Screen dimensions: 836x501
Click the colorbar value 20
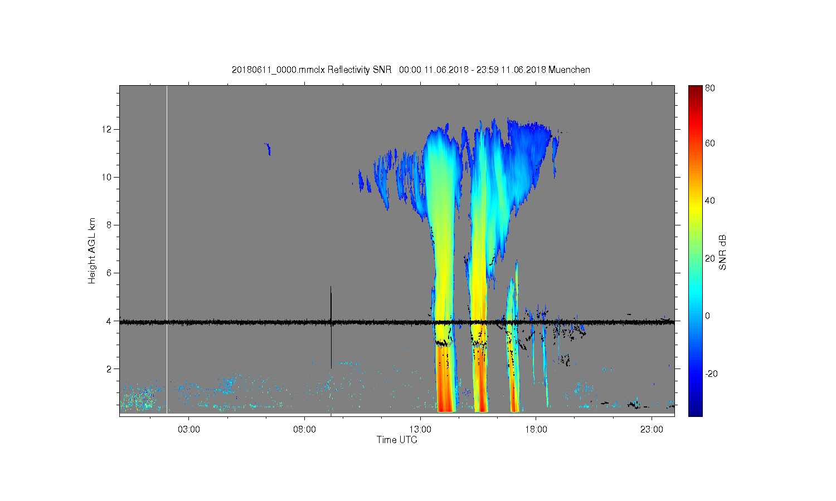(710, 258)
